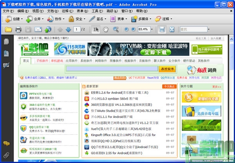
Task: Toggle Fit Width scrolling mode
Action: point(162,29)
